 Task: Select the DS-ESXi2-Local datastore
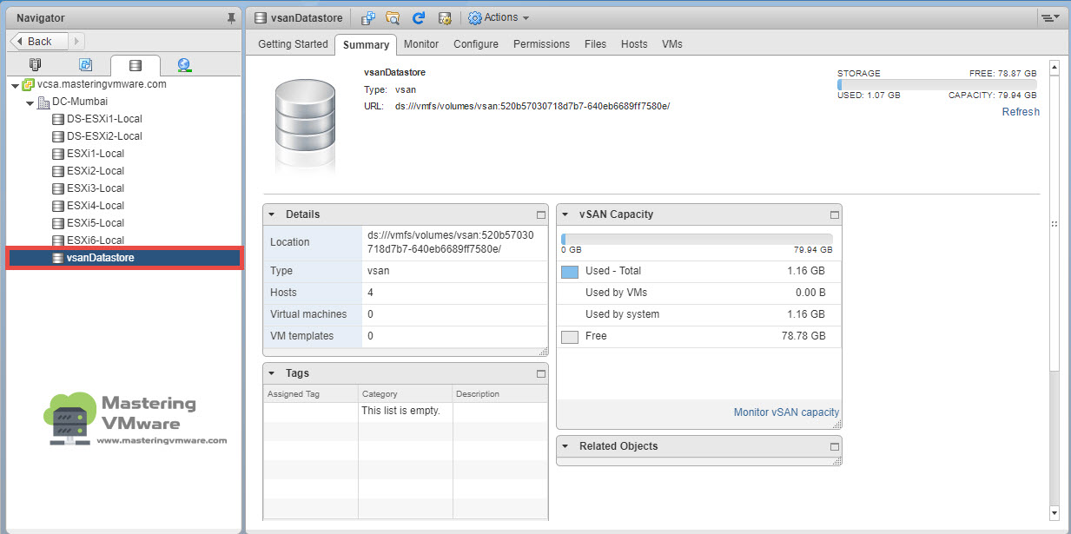point(104,136)
